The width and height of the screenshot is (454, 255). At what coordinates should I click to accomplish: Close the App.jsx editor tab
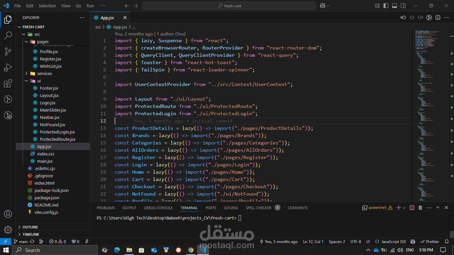point(125,18)
